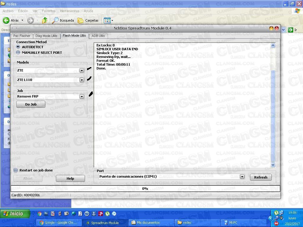Image resolution: width=303 pixels, height=227 pixels.
Task: Switch to Diag Mode Utils tab
Action: click(x=46, y=36)
